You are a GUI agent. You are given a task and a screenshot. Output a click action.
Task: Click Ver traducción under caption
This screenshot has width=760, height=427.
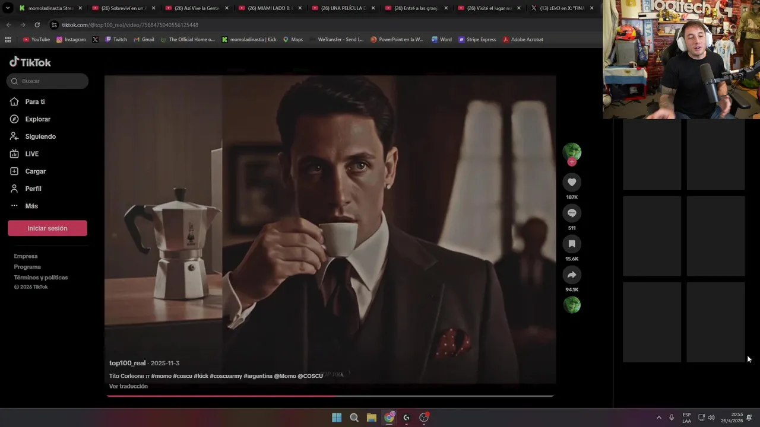128,386
